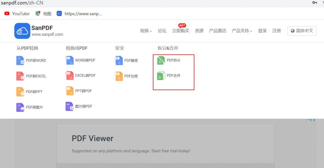Open the 产品激活 nav item
Screen dimensions: 324x168
(x=218, y=31)
